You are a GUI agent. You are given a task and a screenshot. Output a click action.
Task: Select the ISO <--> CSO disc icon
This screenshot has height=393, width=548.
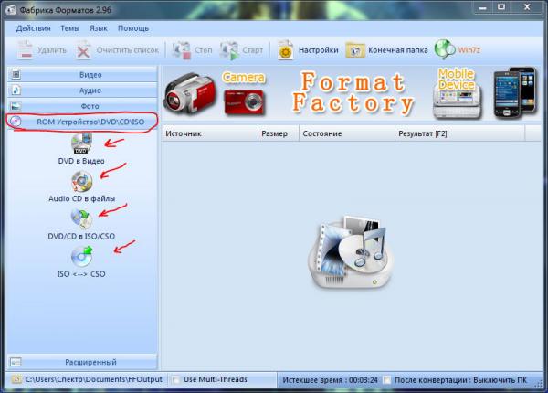[82, 256]
